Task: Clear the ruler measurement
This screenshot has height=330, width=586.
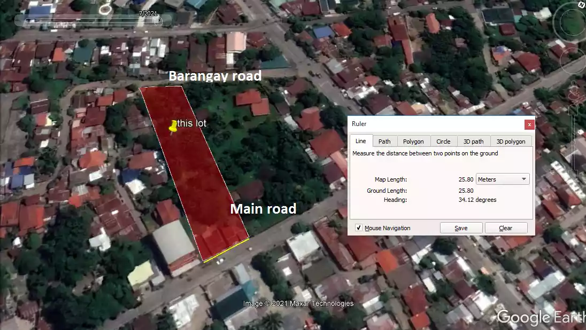Action: tap(505, 227)
